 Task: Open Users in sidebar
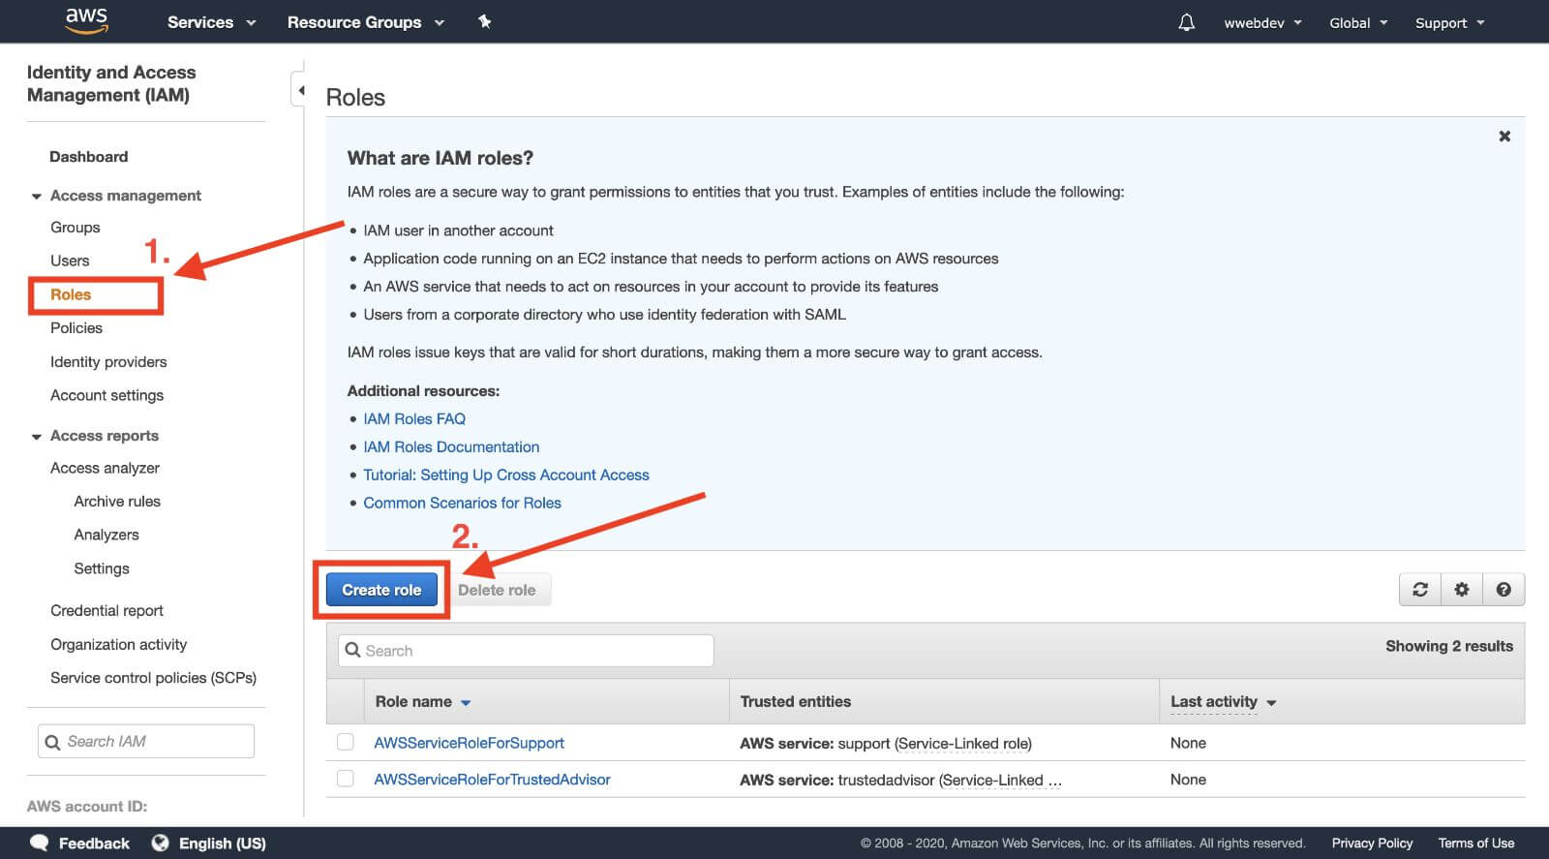point(70,261)
